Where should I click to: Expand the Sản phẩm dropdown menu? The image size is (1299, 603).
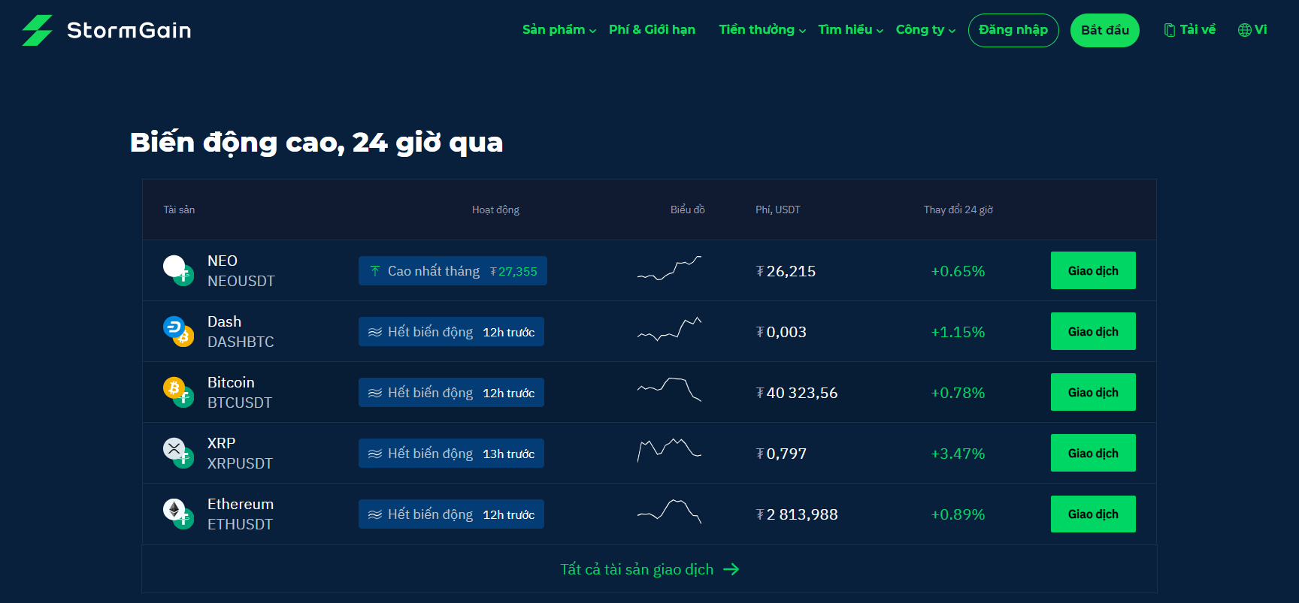click(559, 30)
